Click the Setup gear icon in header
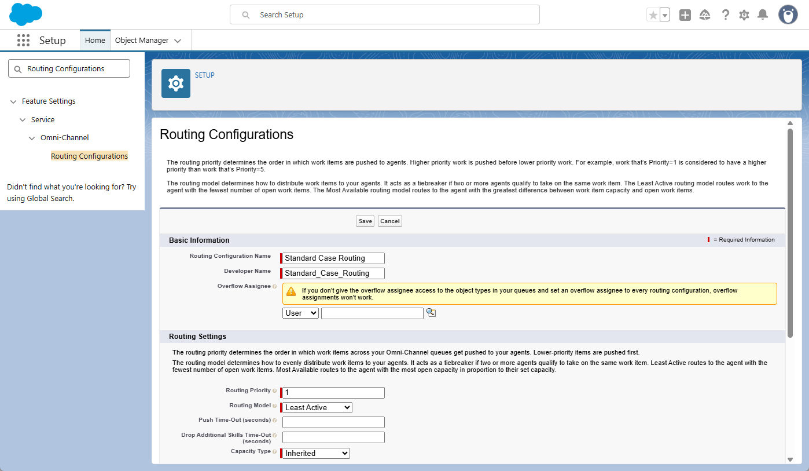Screen dimensions: 809x471 744,15
